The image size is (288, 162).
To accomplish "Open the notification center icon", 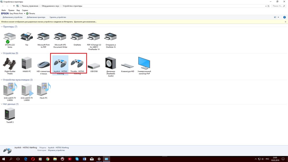I will click(x=283, y=159).
